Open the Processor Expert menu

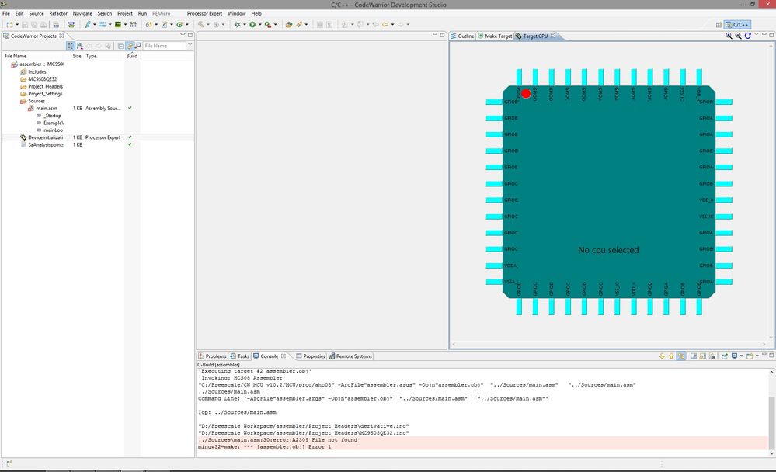206,13
